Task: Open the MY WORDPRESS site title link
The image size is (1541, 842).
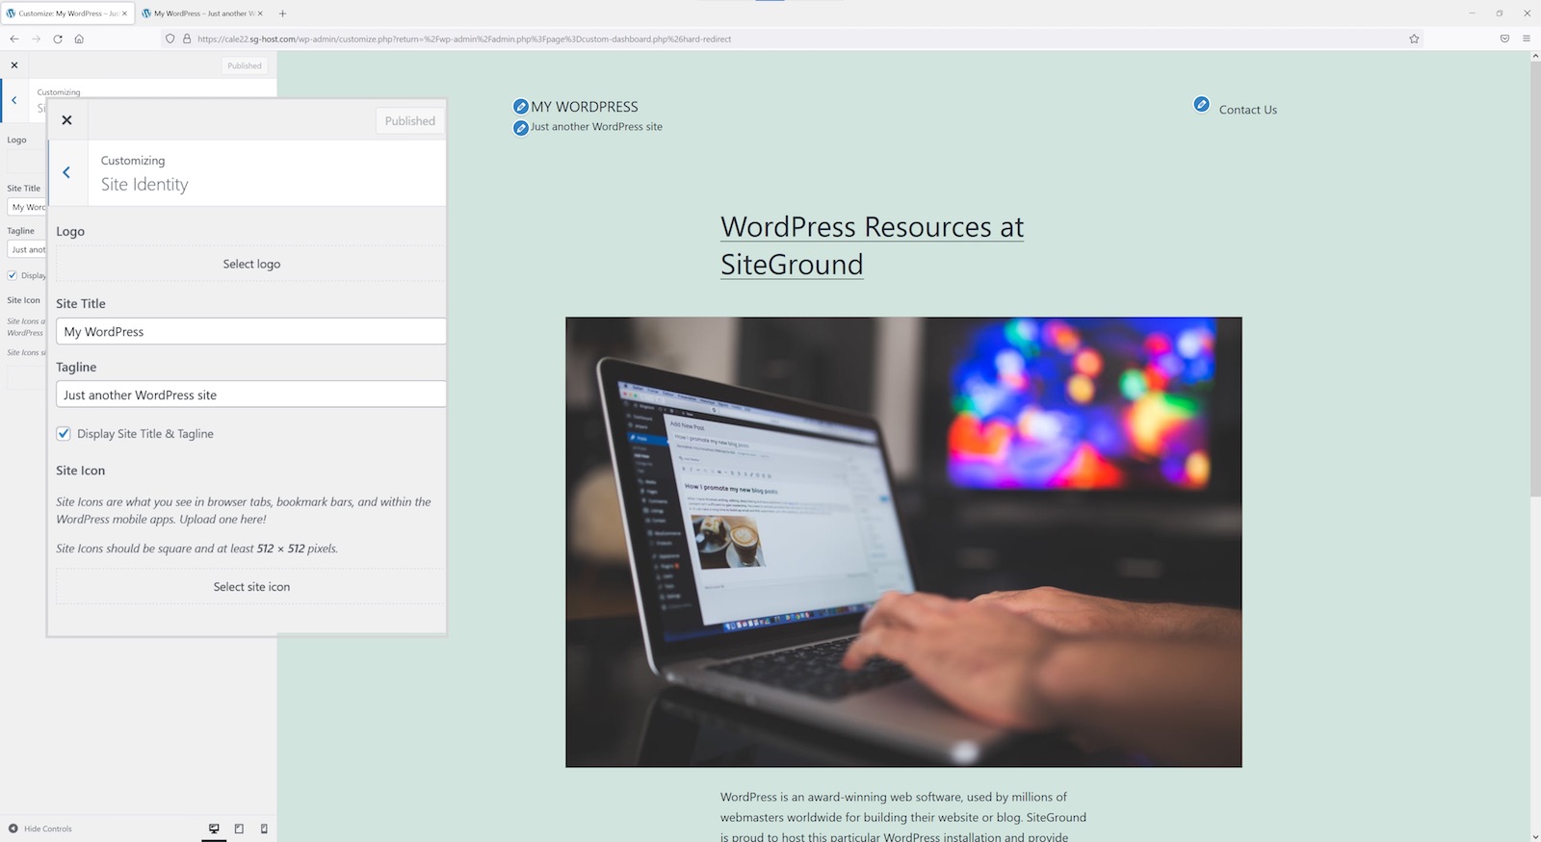Action: pyautogui.click(x=585, y=107)
